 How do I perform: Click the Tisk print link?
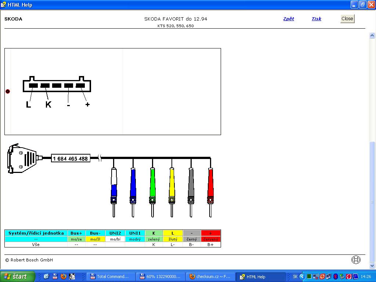316,19
